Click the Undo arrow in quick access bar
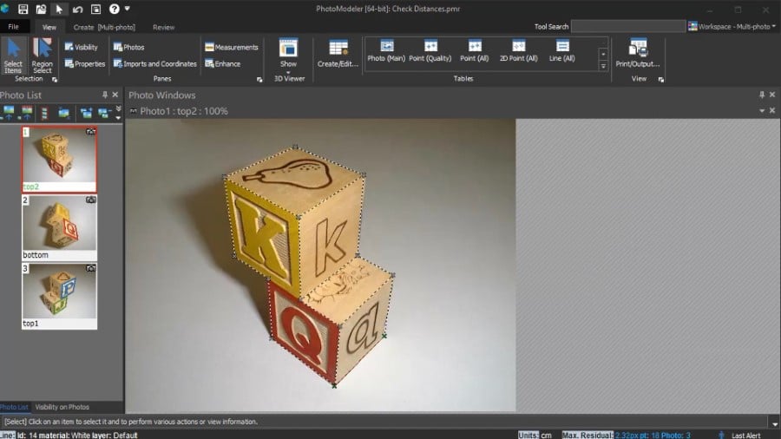This screenshot has height=439, width=781. point(78,9)
